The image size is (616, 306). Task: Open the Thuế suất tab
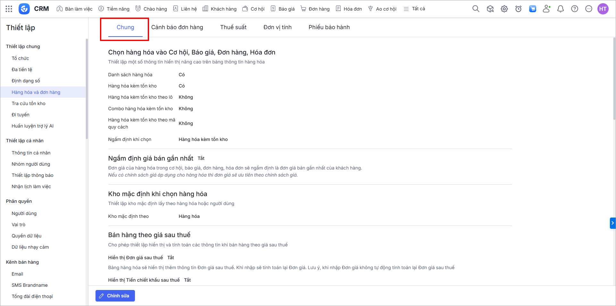click(233, 27)
